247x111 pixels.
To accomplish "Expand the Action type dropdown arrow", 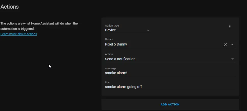I will tap(148, 30).
